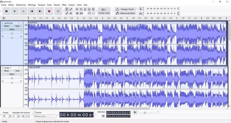Open the Config. Audio dropdown
The height and width of the screenshot is (123, 231).
point(104,11)
